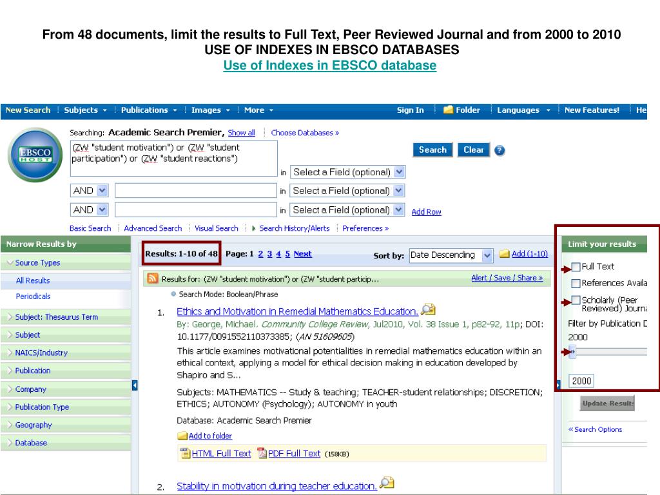Check the References Available box

[576, 284]
